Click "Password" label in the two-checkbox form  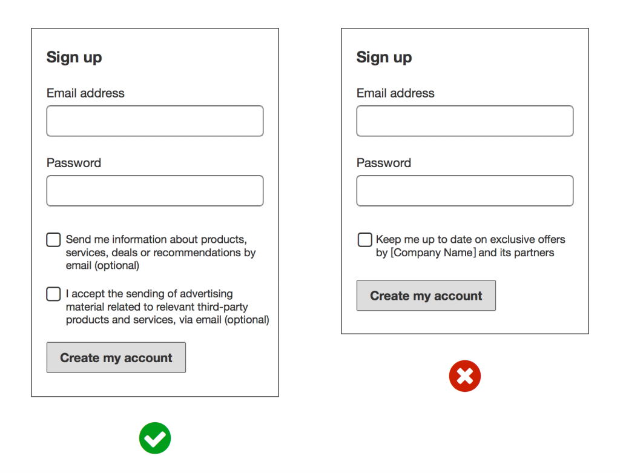click(x=74, y=163)
